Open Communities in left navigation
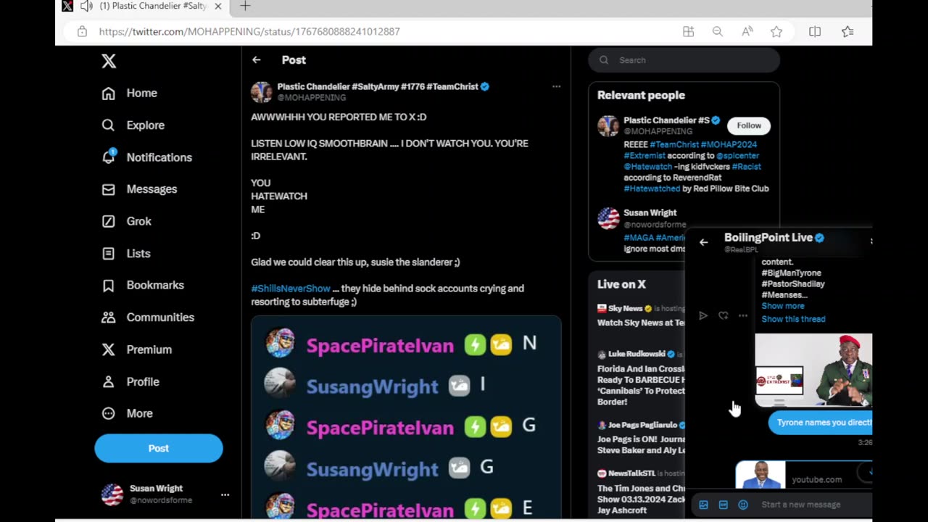The height and width of the screenshot is (522, 928). tap(148, 317)
